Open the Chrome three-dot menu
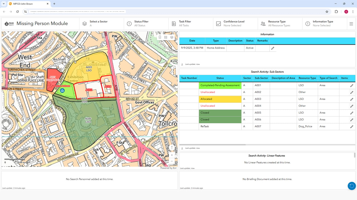Image resolution: width=357 pixels, height=200 pixels. pyautogui.click(x=353, y=12)
